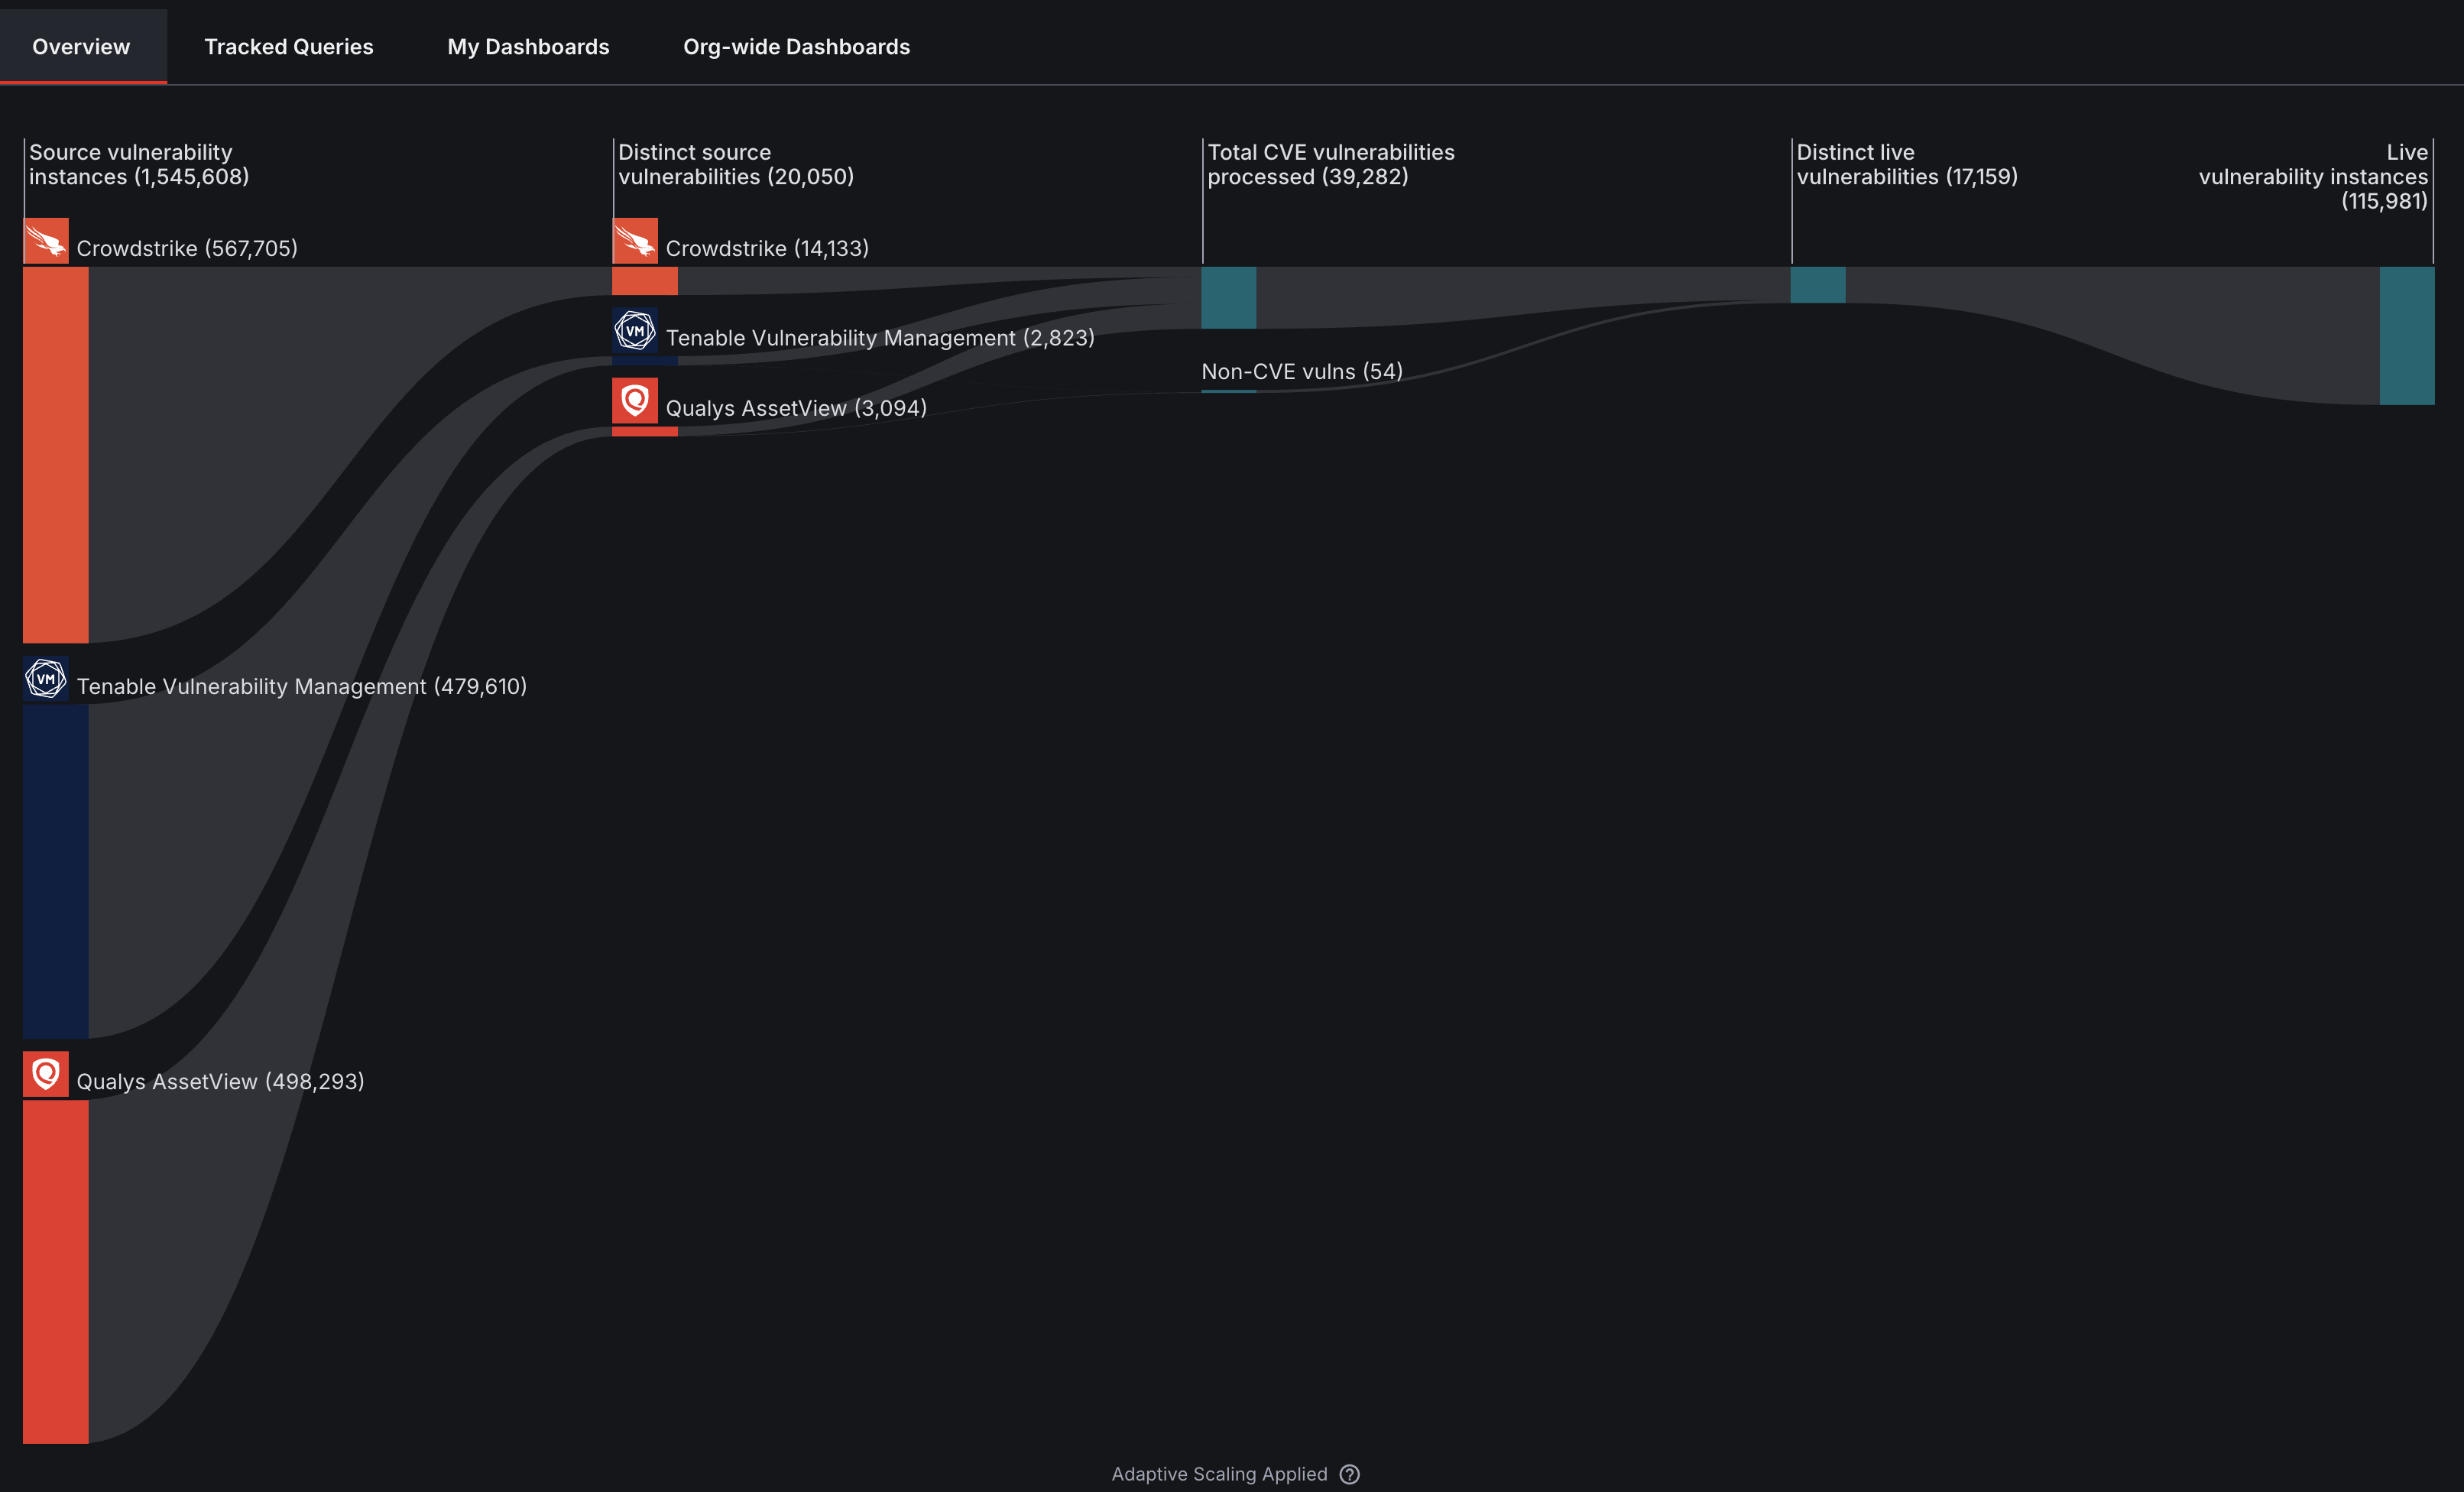Open the My Dashboards tab
The image size is (2464, 1492).
click(x=528, y=46)
